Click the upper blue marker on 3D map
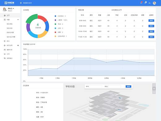This screenshot has width=161, height=121. click(120, 98)
